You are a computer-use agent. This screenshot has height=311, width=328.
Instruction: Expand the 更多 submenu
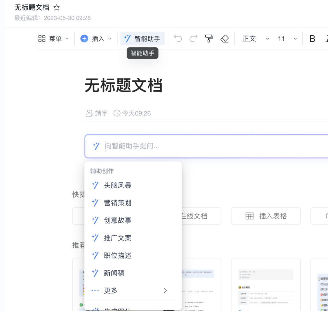(133, 291)
